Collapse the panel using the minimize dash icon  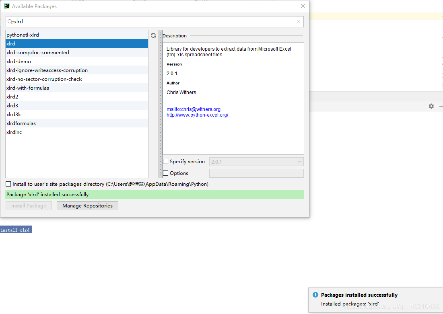point(440,106)
